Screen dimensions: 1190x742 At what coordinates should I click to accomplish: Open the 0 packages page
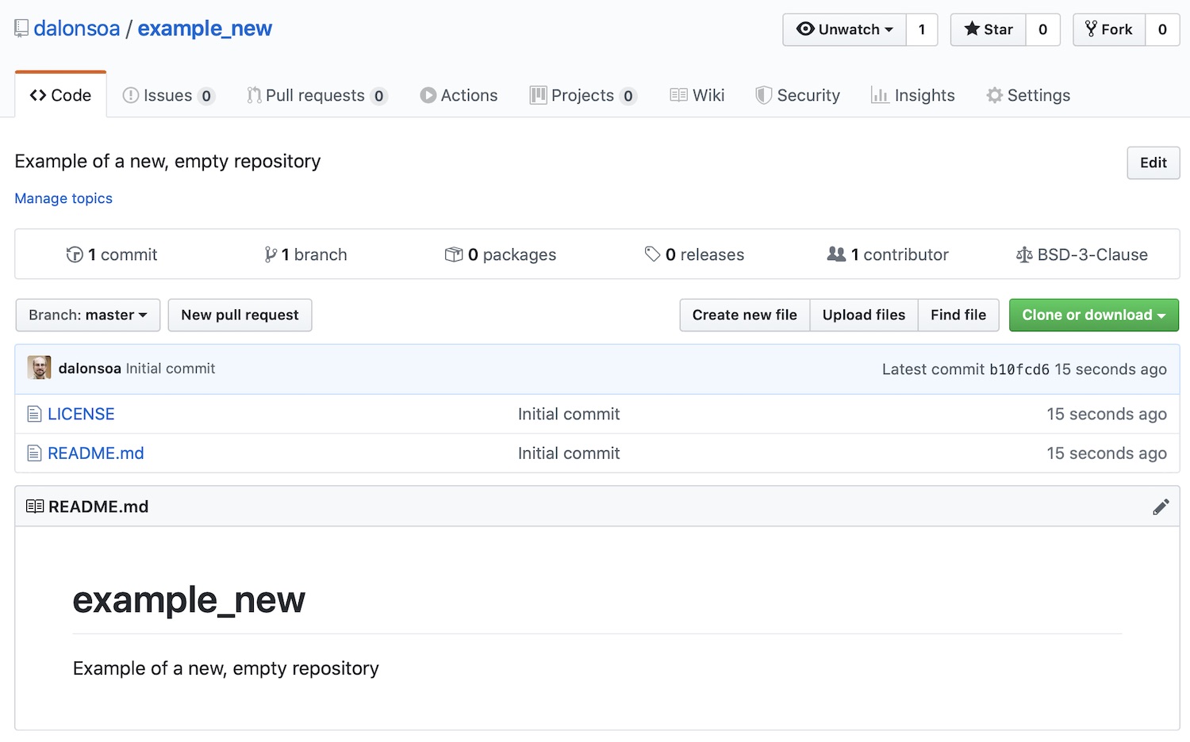tap(501, 254)
